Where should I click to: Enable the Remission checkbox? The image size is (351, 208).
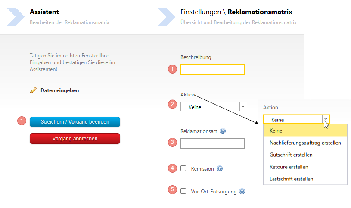(183, 168)
